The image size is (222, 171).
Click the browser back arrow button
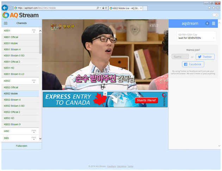pyautogui.click(x=5, y=8)
